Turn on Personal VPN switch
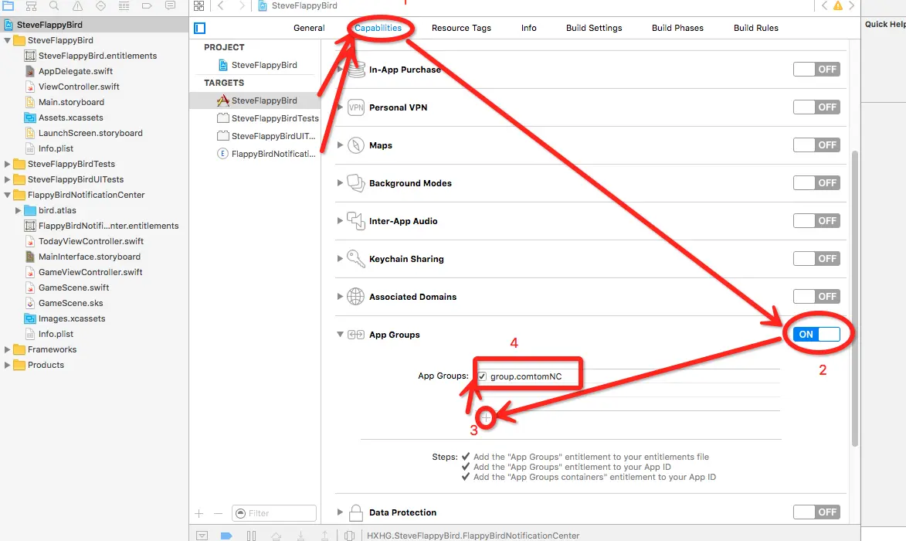906x541 pixels. coord(816,107)
